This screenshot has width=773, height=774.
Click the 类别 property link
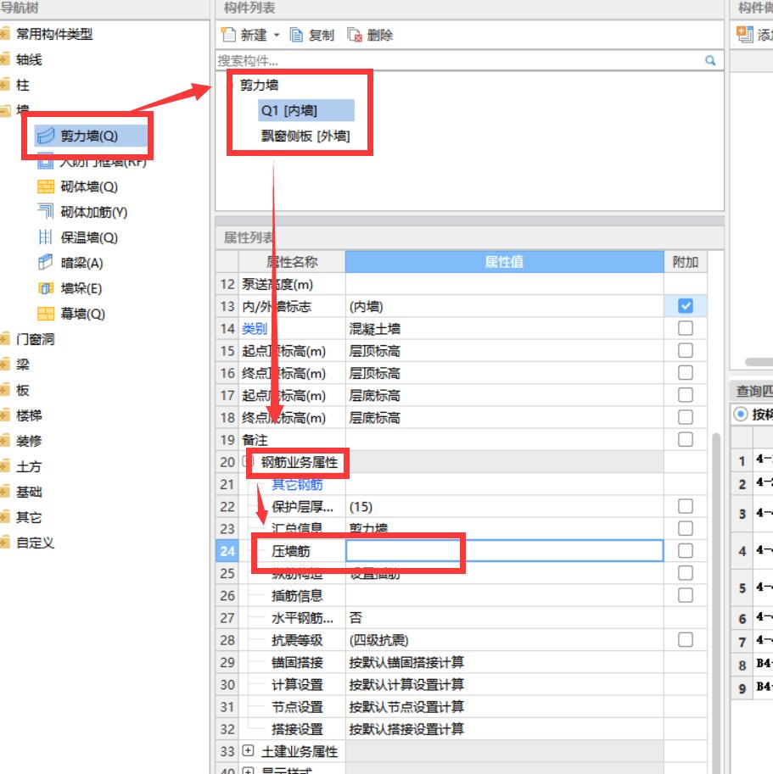coord(255,329)
